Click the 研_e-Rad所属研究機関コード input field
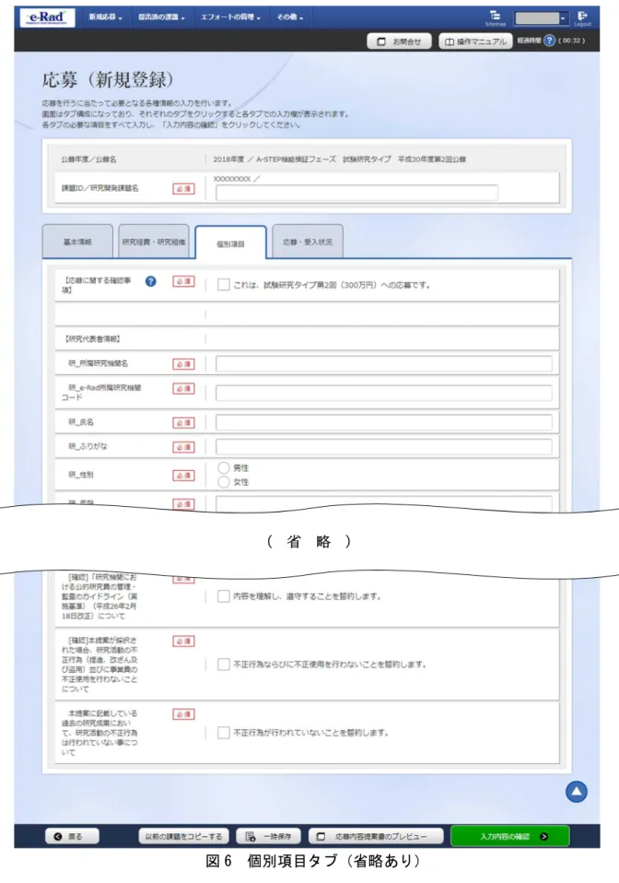The image size is (619, 883). 384,393
